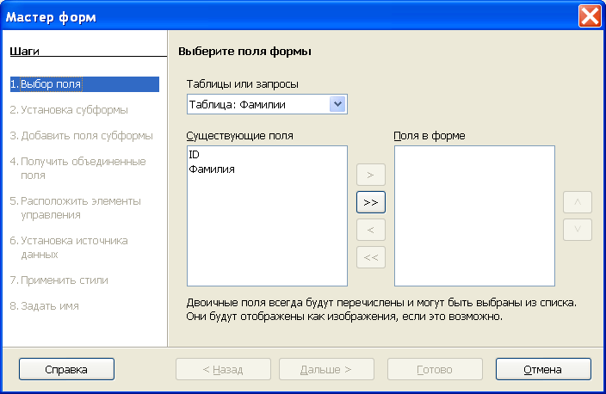606x394 pixels.
Task: Move field down with the v button
Action: [578, 230]
